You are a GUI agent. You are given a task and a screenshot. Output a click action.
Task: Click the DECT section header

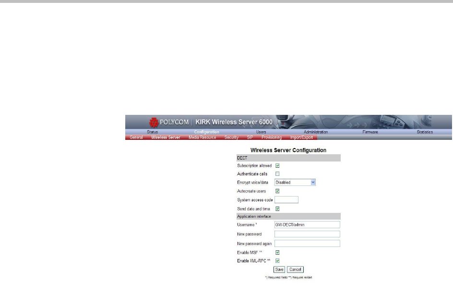pos(288,158)
